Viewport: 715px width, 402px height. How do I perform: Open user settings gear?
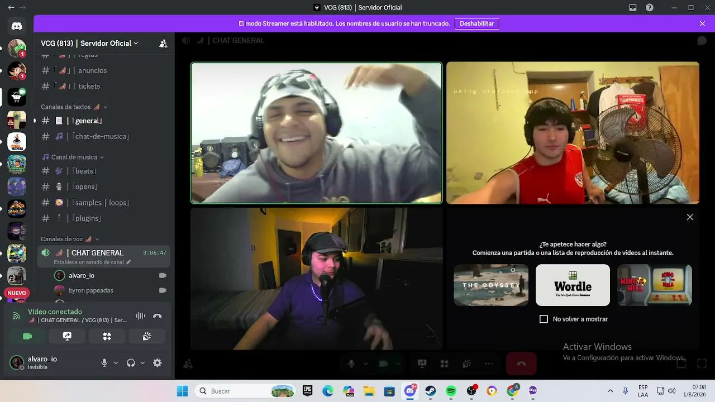click(158, 363)
